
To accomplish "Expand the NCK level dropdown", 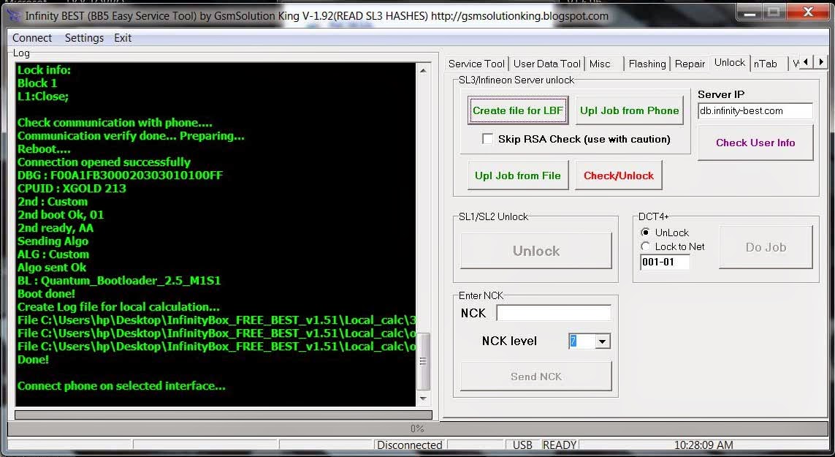I will click(x=603, y=341).
